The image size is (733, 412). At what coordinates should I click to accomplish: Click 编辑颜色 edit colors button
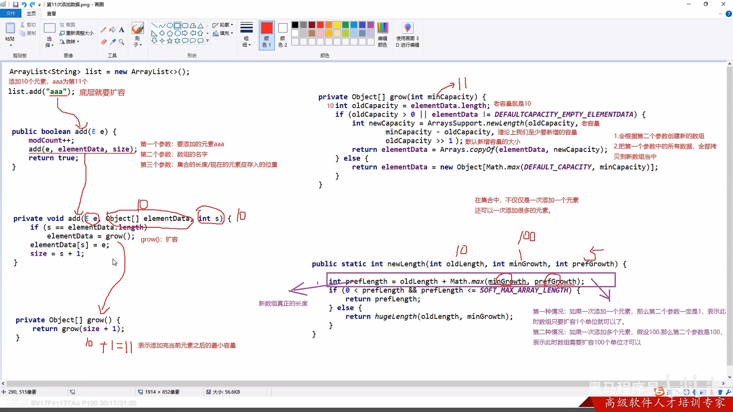(x=382, y=34)
